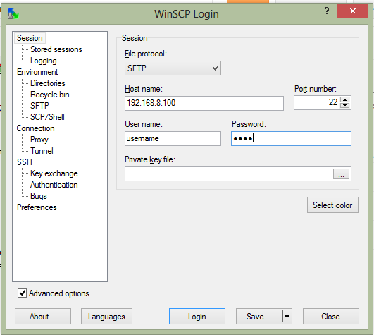Open SCP/Shell settings page
This screenshot has width=374, height=335.
47,117
